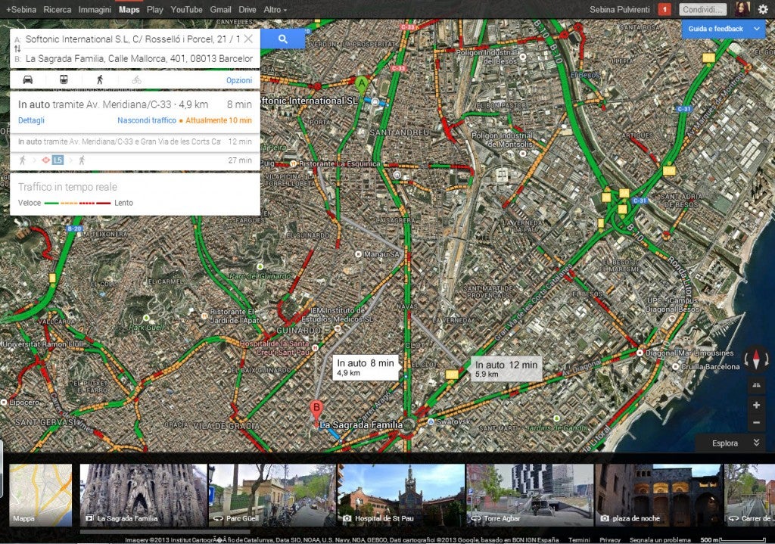Open the Parc Güell street view thumbnail
775x544 pixels.
(x=272, y=495)
